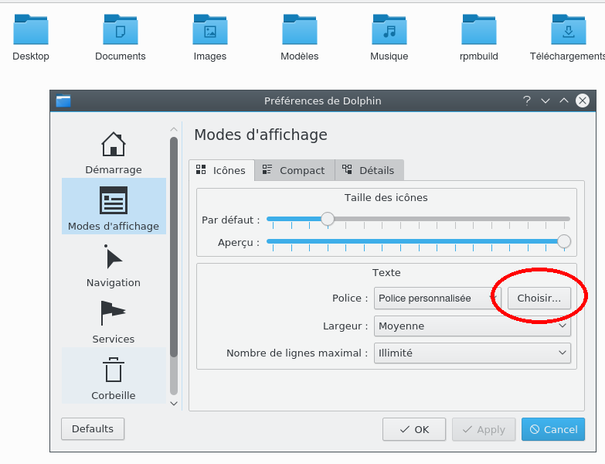Select the Corbeille trash icon
The height and width of the screenshot is (464, 605).
coord(114,370)
